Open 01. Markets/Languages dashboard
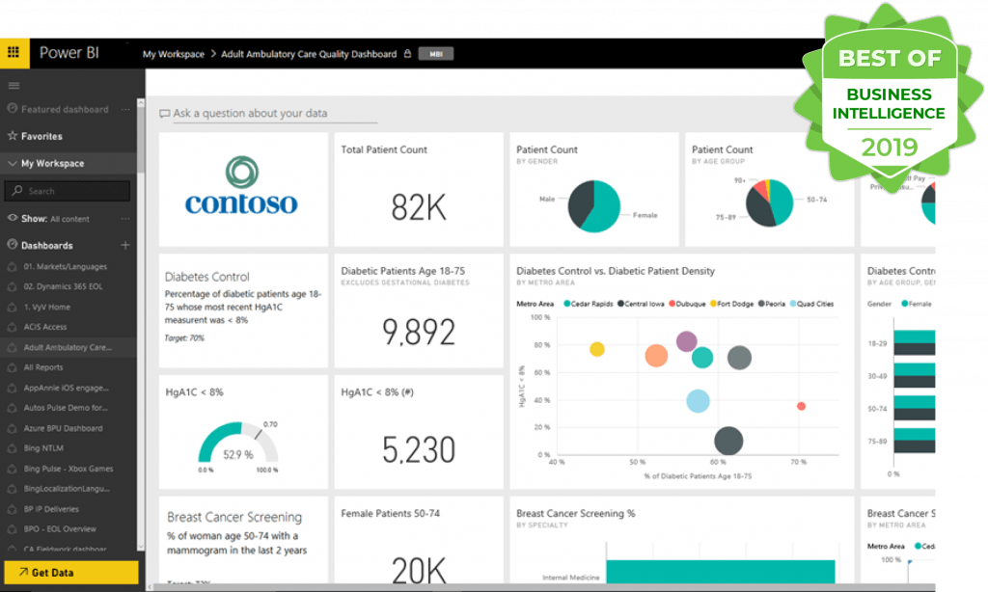The image size is (988, 592). pos(65,266)
